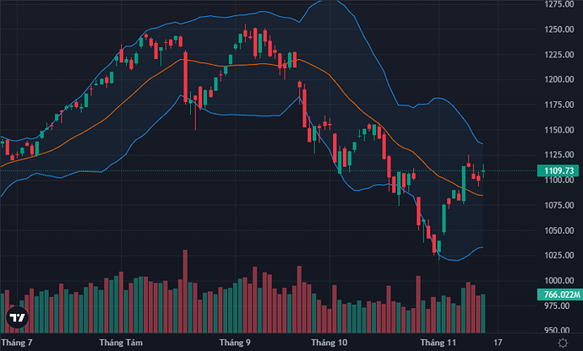Click the current price label 1109.73
The height and width of the screenshot is (351, 583).
pos(558,171)
